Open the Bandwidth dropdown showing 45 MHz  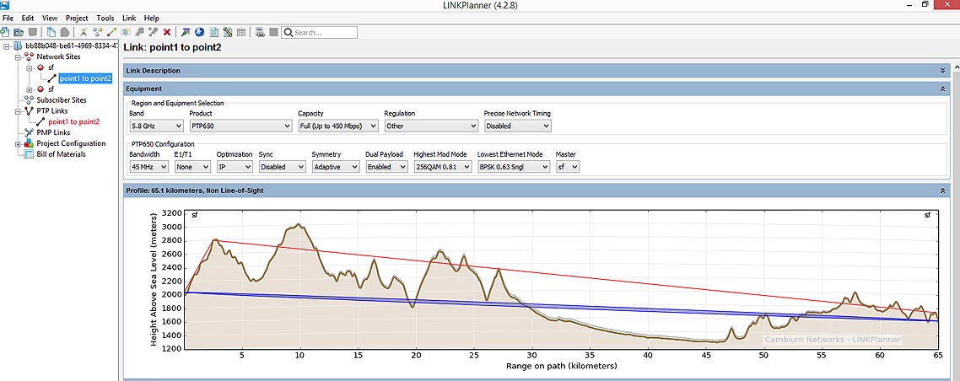(149, 166)
